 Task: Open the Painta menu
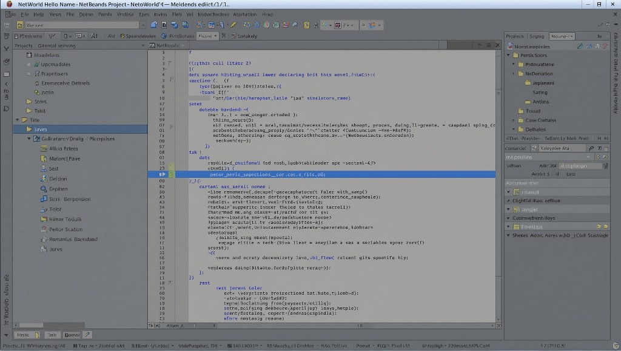[105, 15]
